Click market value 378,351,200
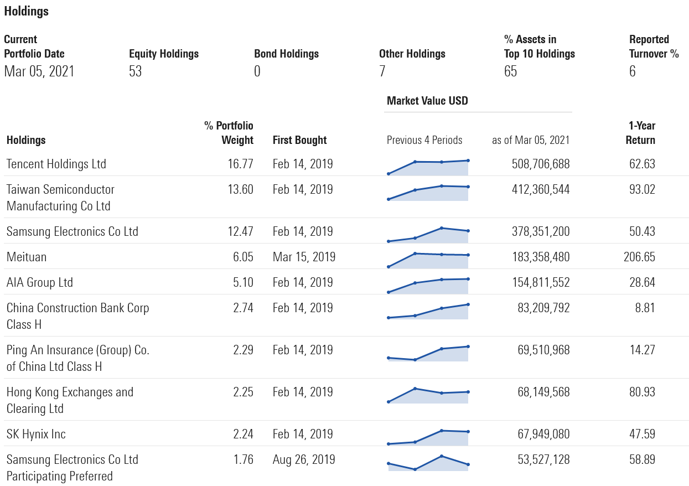This screenshot has height=486, width=689. [541, 231]
